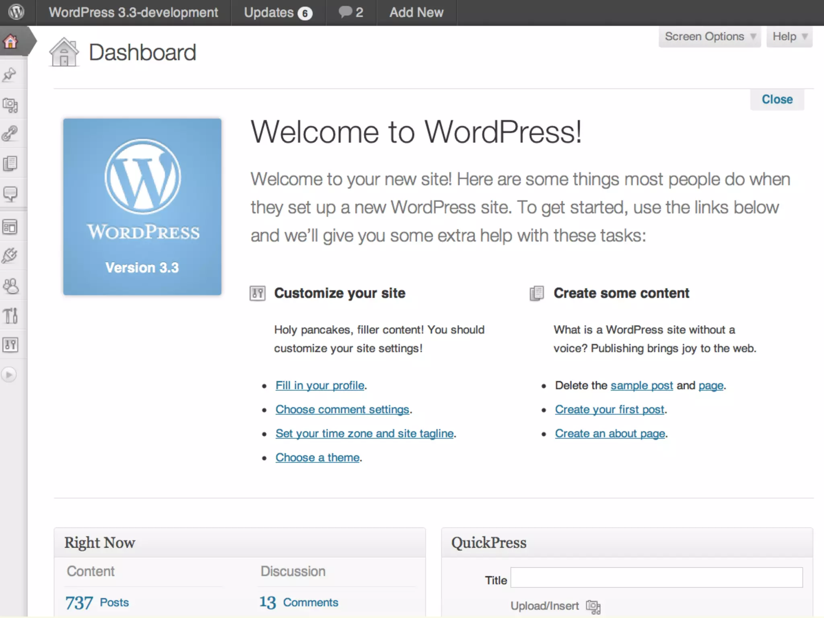Open Comments via sidebar speech bubble icon
The height and width of the screenshot is (618, 824).
[x=10, y=194]
